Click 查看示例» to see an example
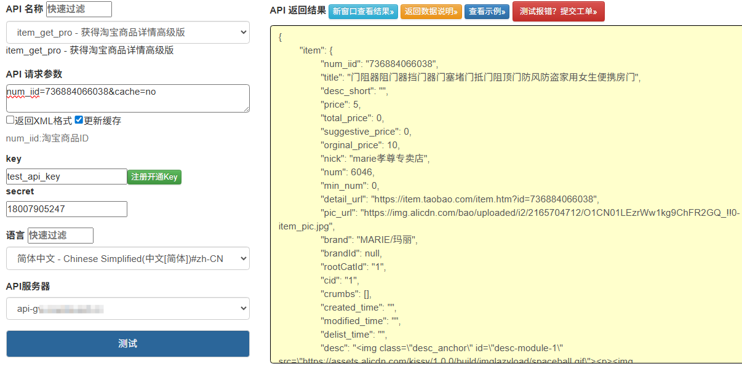This screenshot has width=742, height=369. tap(487, 11)
